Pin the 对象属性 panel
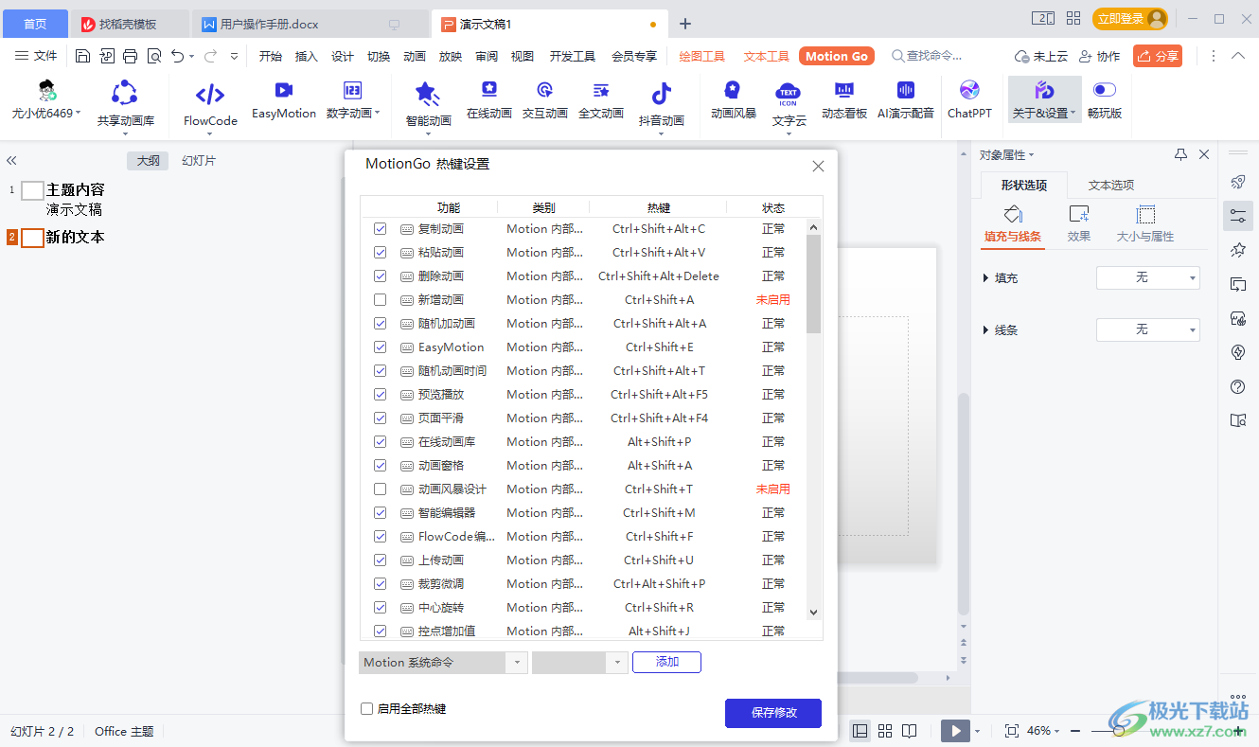 (1180, 154)
